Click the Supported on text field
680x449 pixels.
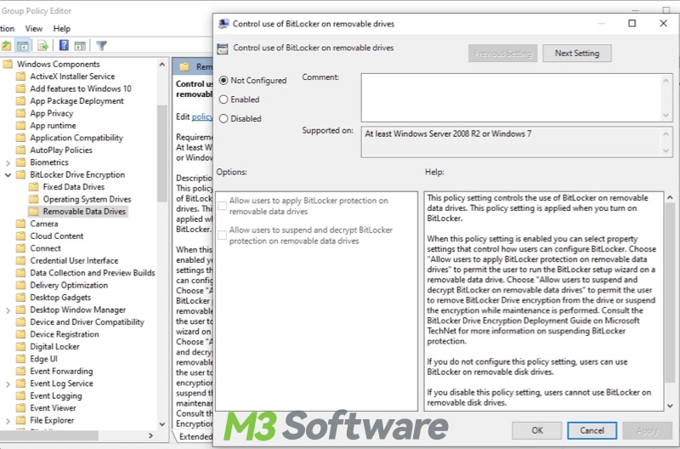pyautogui.click(x=512, y=142)
